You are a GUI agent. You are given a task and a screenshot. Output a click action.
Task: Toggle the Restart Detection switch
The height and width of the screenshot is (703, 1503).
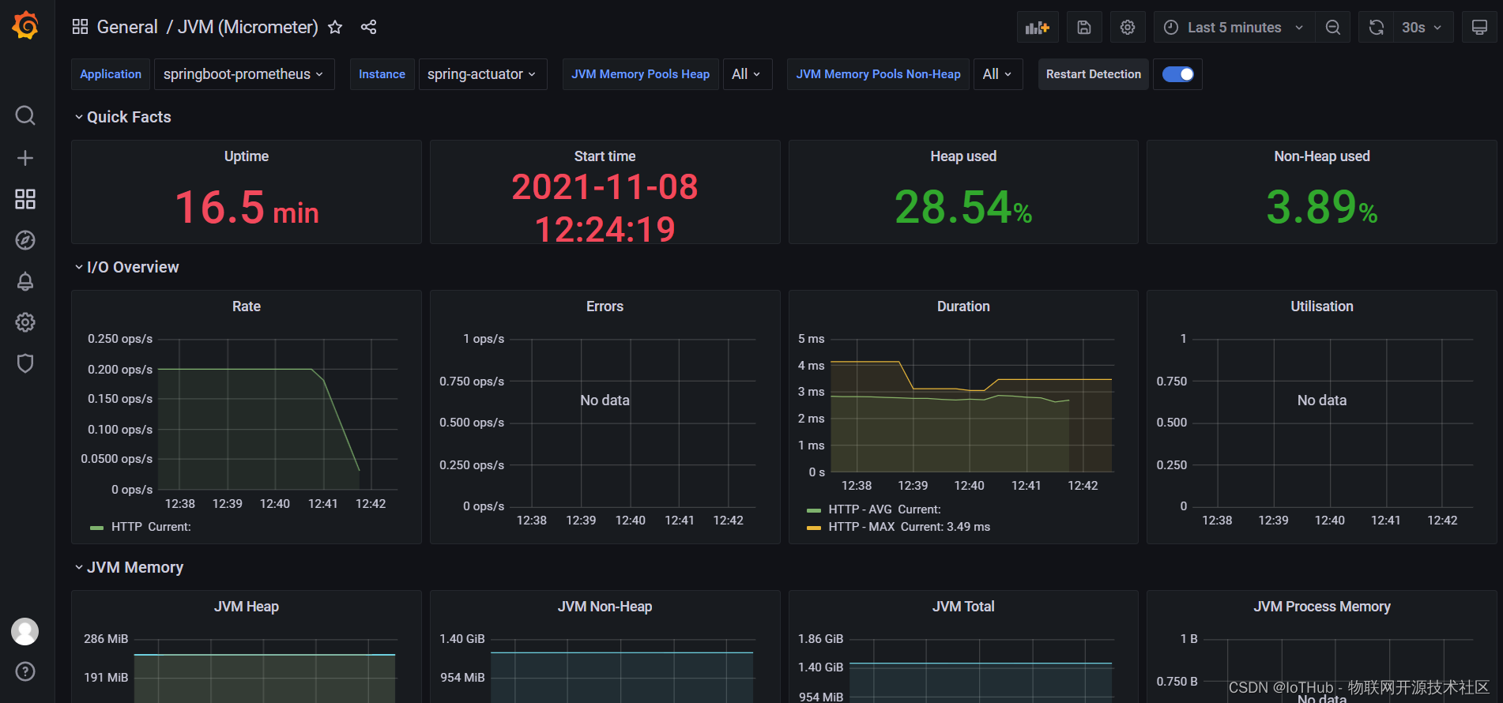[x=1177, y=74]
